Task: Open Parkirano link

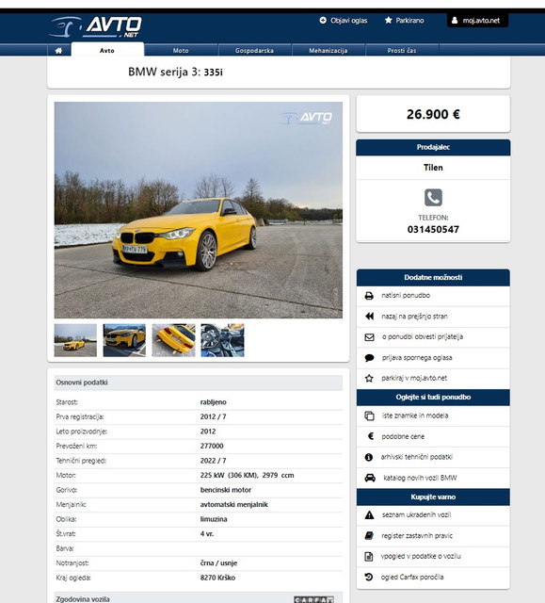Action: [x=409, y=21]
